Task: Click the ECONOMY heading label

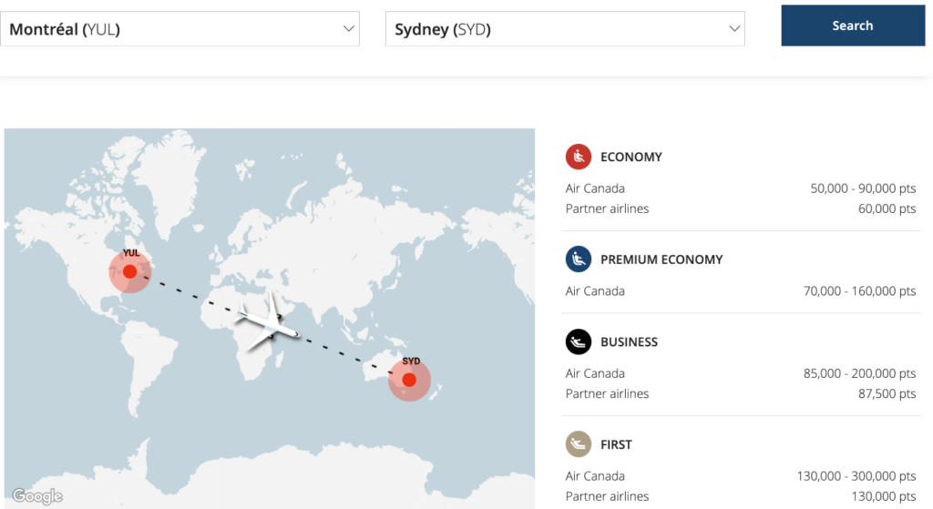Action: [x=631, y=157]
